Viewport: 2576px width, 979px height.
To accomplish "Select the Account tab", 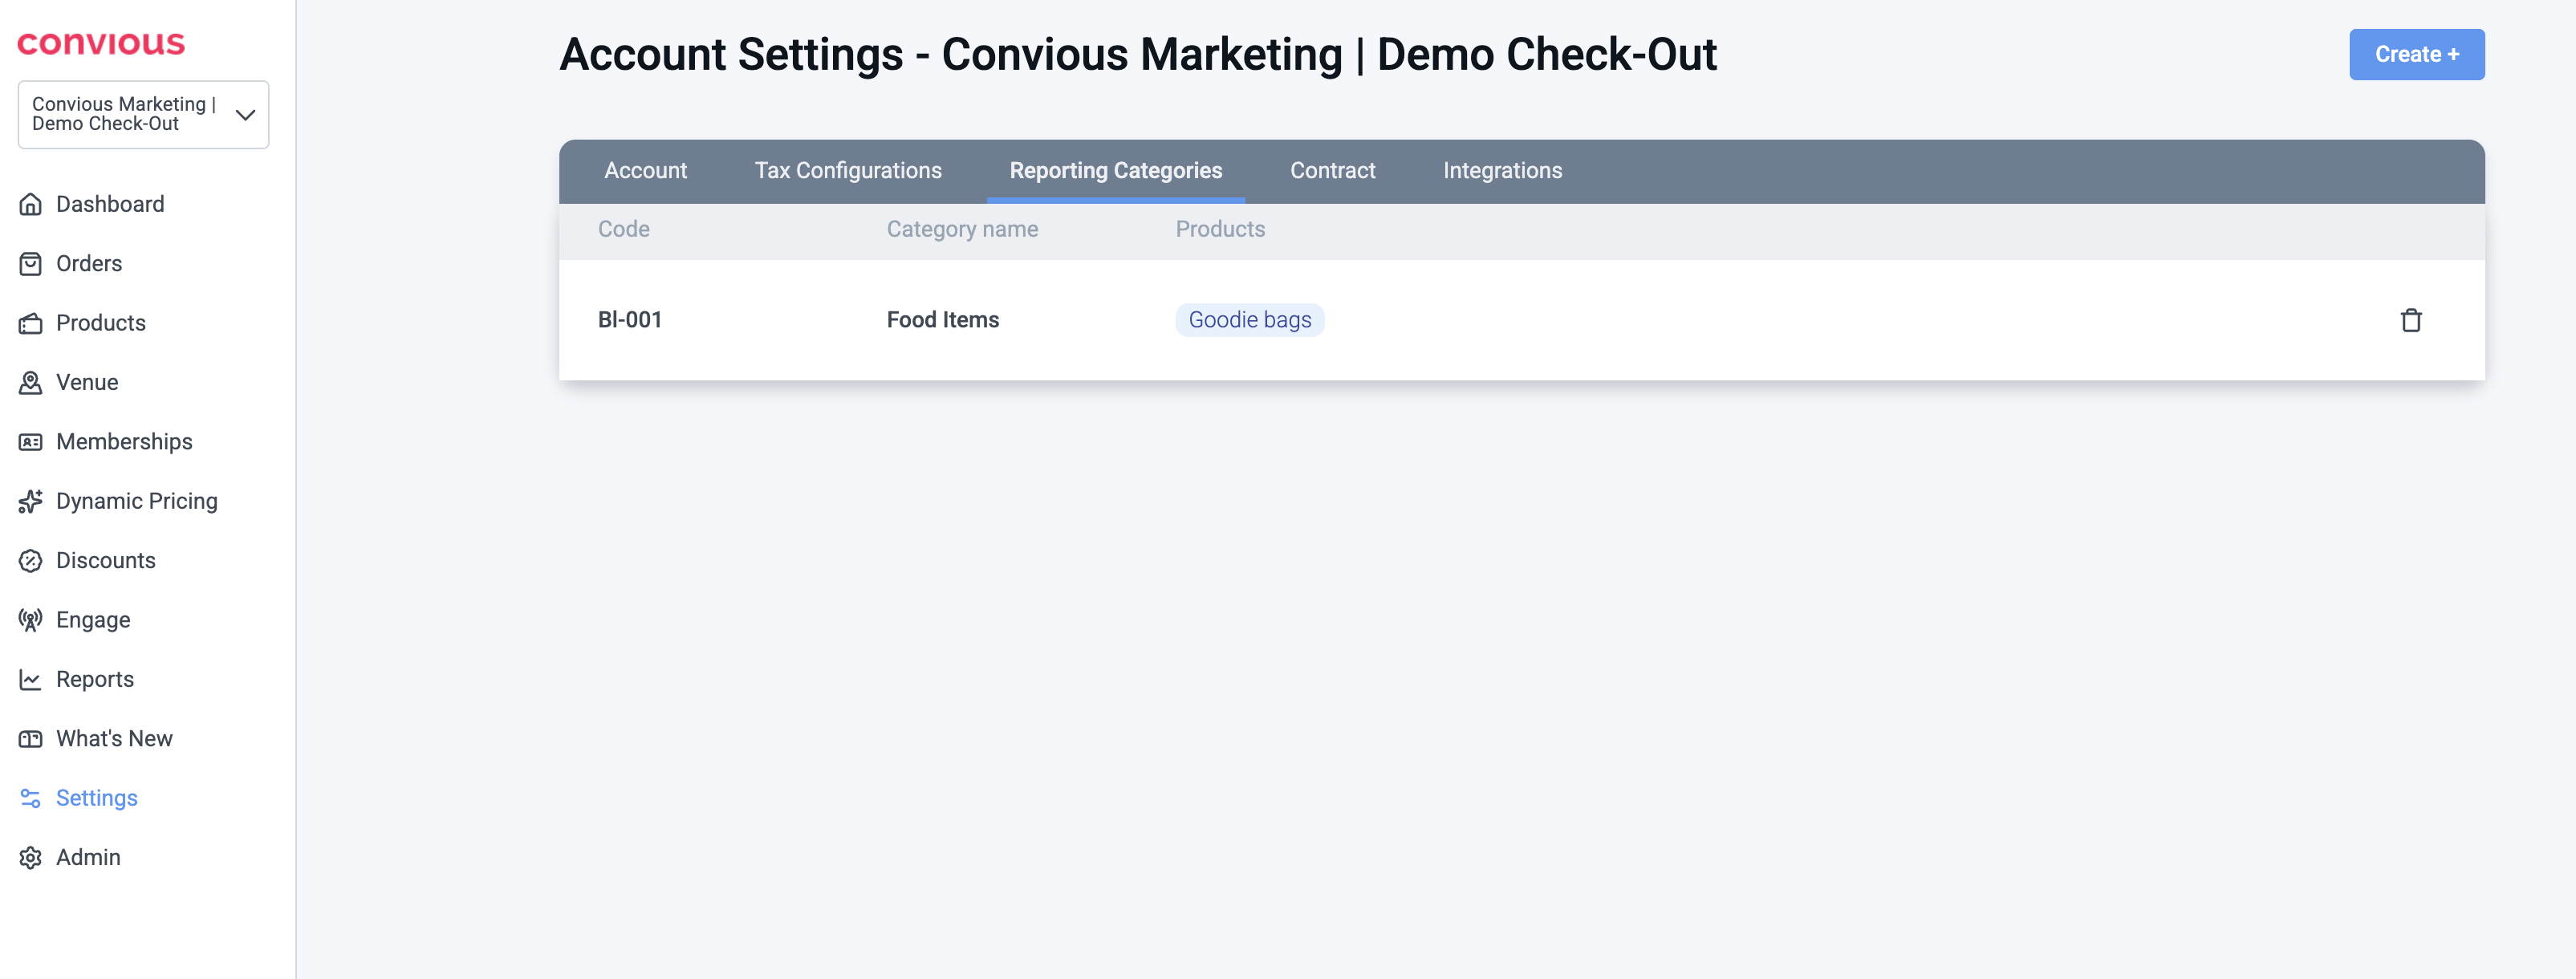I will pos(645,171).
